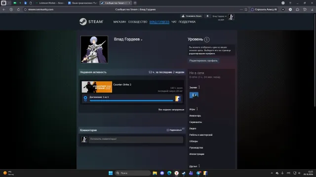
Task: Bookmark the page with bookmark icon
Action: click(x=246, y=9)
